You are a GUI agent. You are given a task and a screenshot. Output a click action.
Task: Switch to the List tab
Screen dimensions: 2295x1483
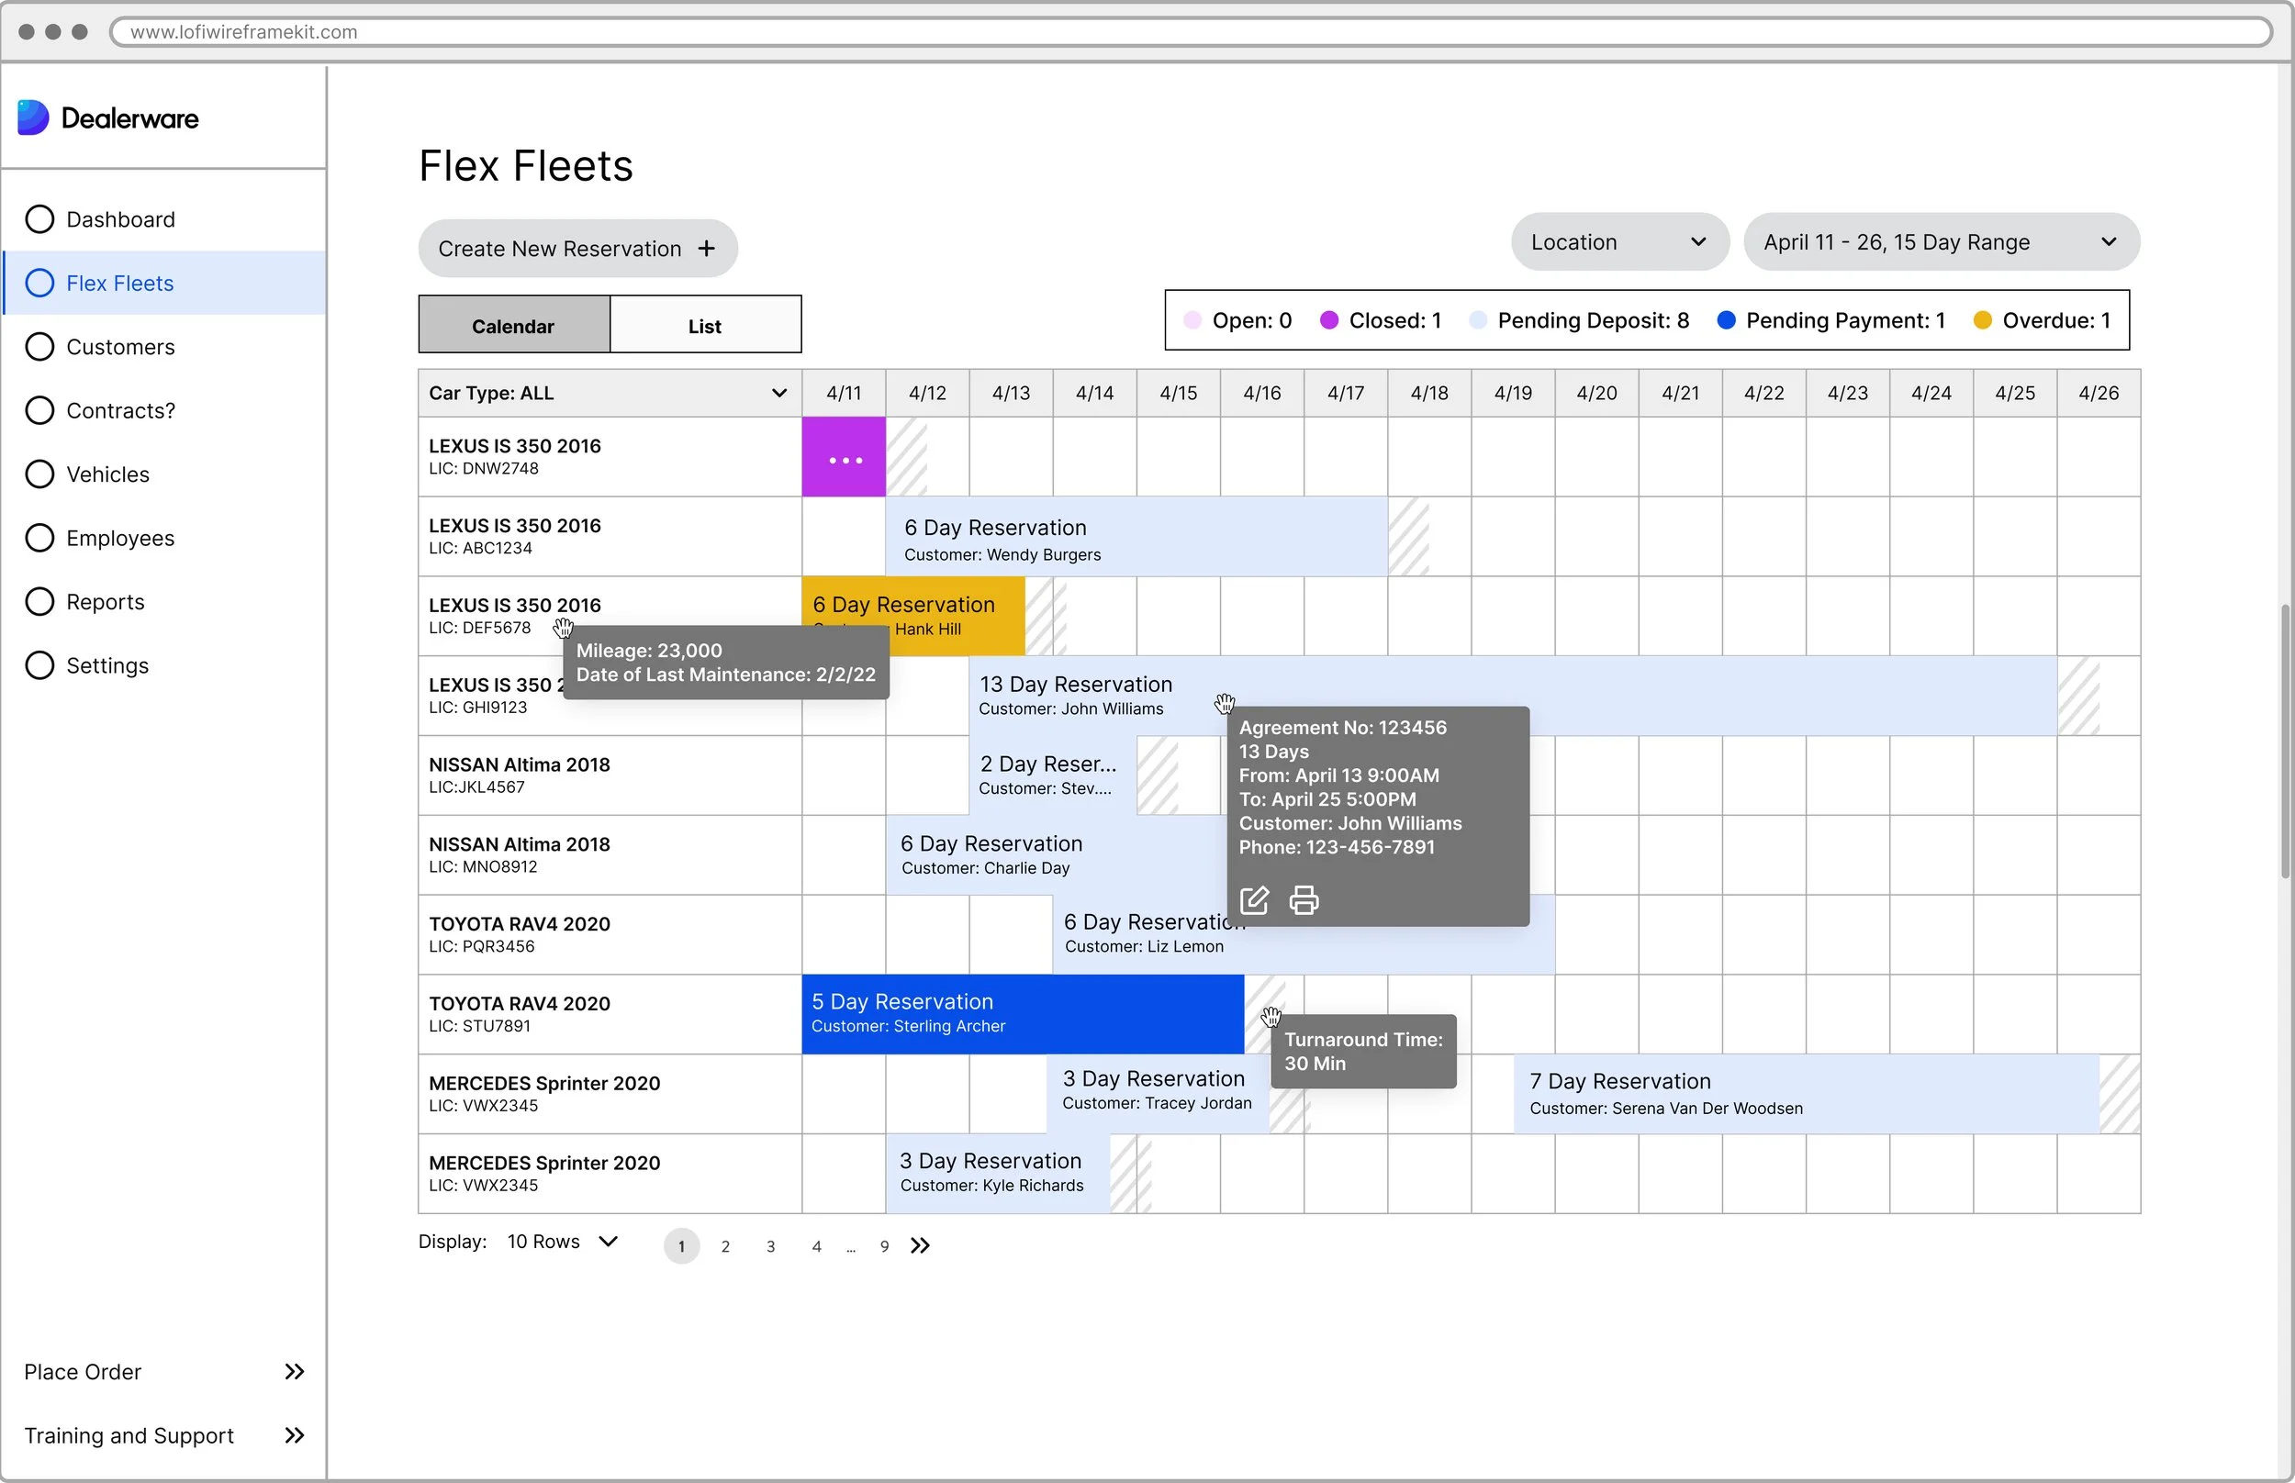704,326
